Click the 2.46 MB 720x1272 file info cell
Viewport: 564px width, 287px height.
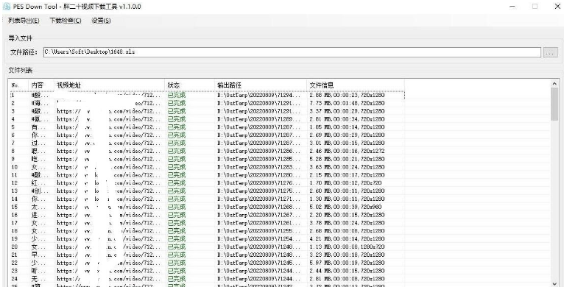pos(347,151)
